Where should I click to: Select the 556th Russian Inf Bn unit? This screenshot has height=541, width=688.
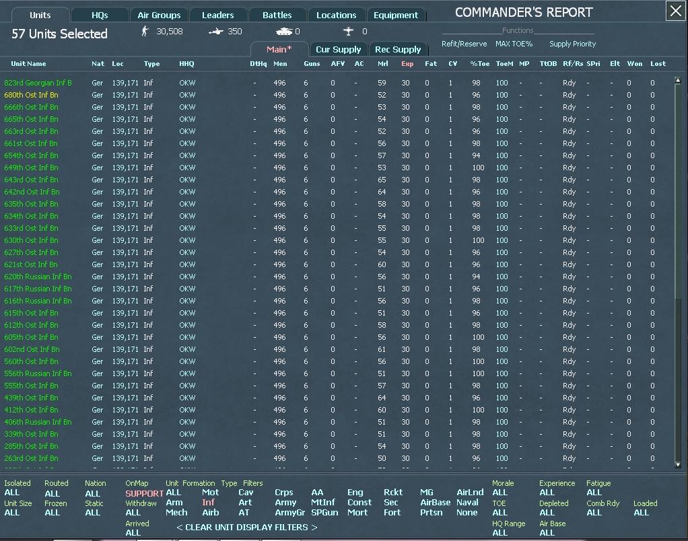click(38, 373)
